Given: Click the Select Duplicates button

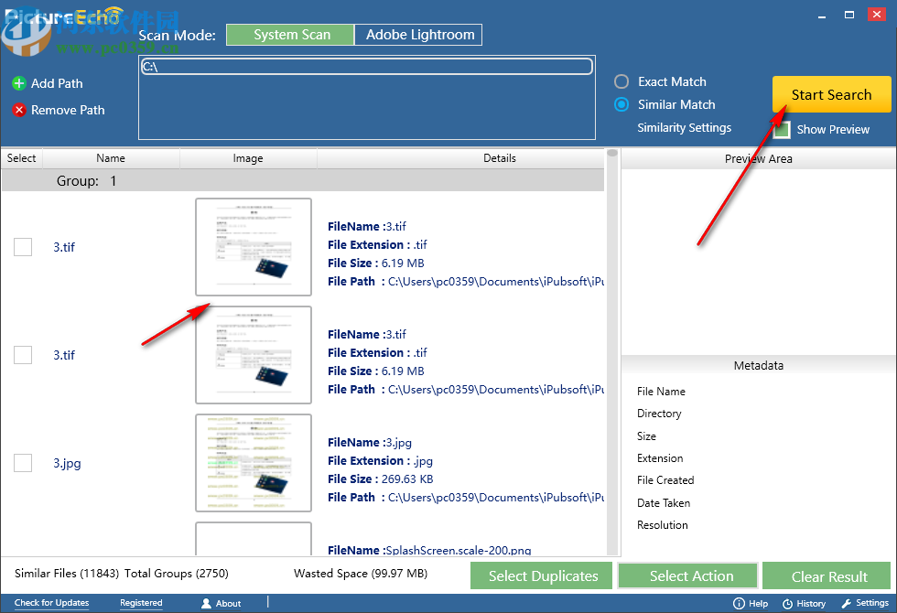Looking at the screenshot, I should pos(541,575).
